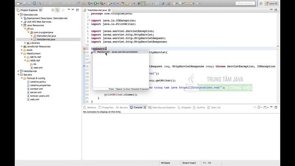Select the Servers project node
Screen dimensions: 295x166
[x=28, y=75]
